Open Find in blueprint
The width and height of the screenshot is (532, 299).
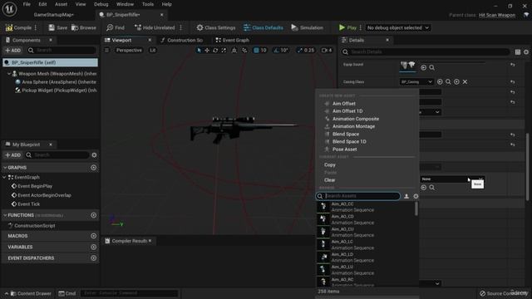[116, 27]
